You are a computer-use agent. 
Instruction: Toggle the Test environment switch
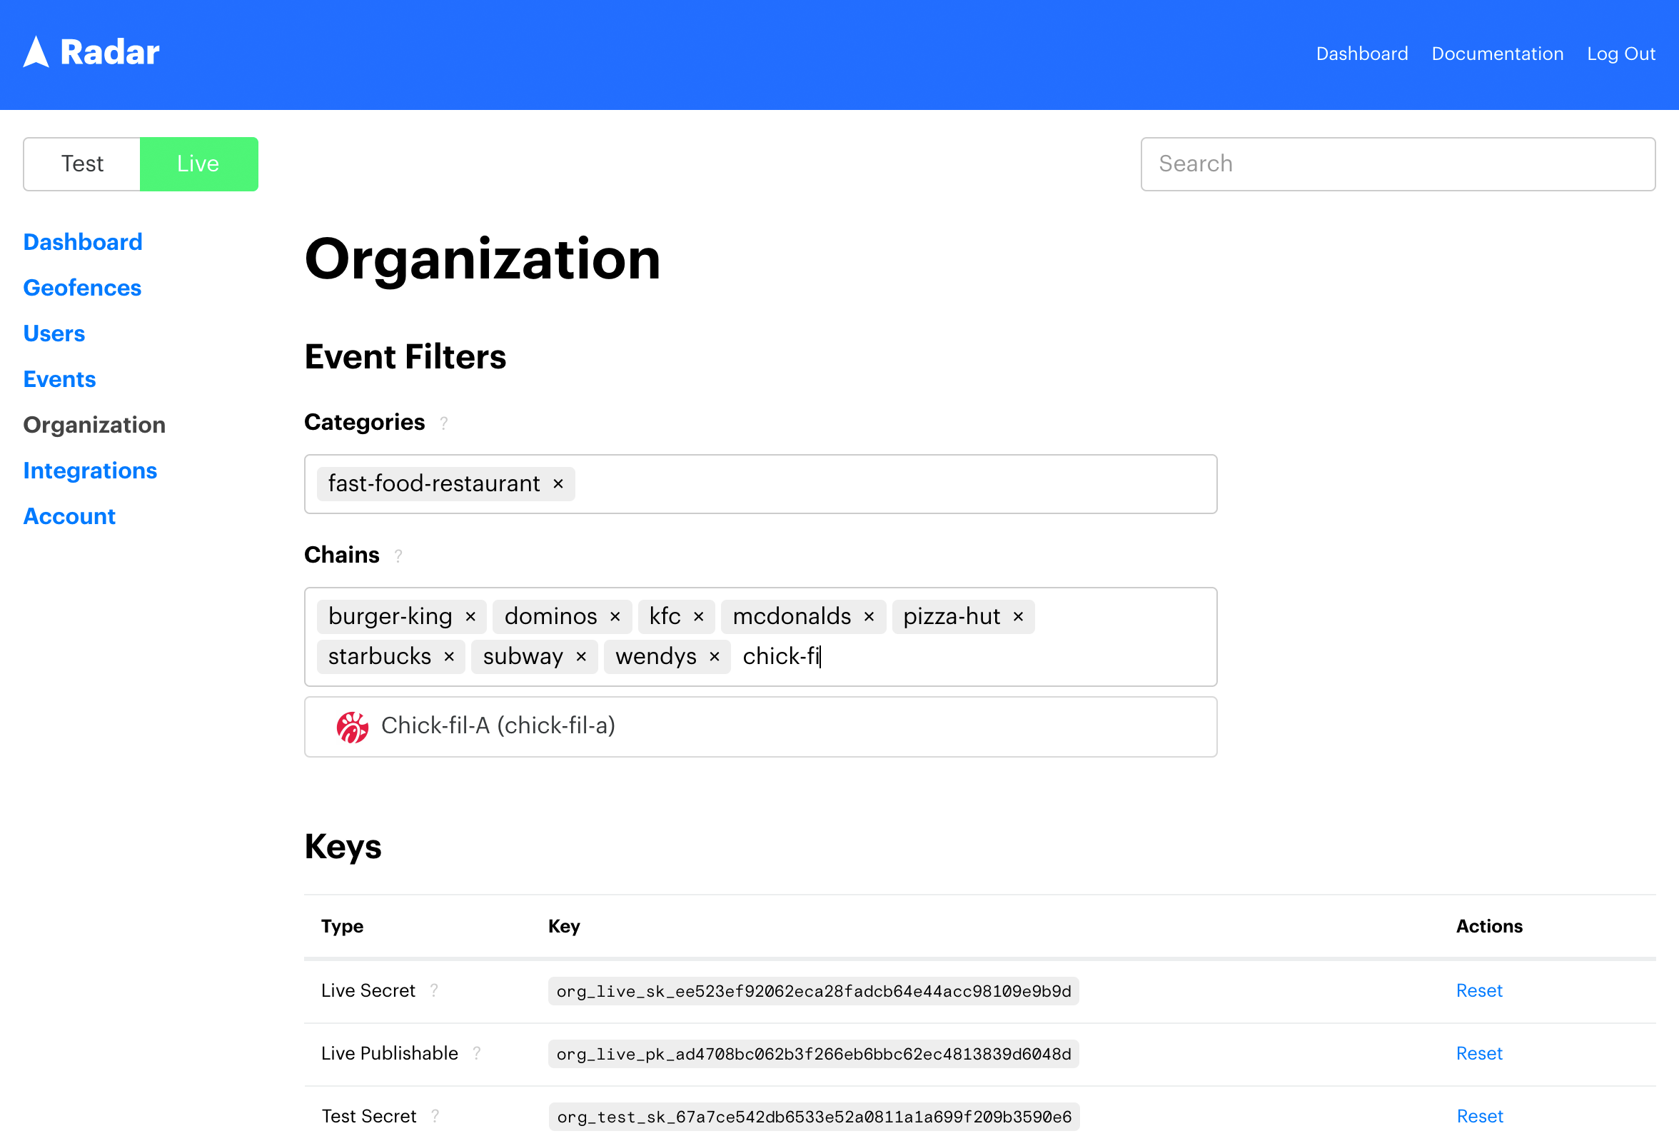81,163
